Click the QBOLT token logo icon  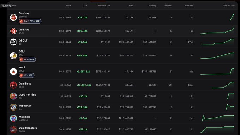(x=13, y=42)
